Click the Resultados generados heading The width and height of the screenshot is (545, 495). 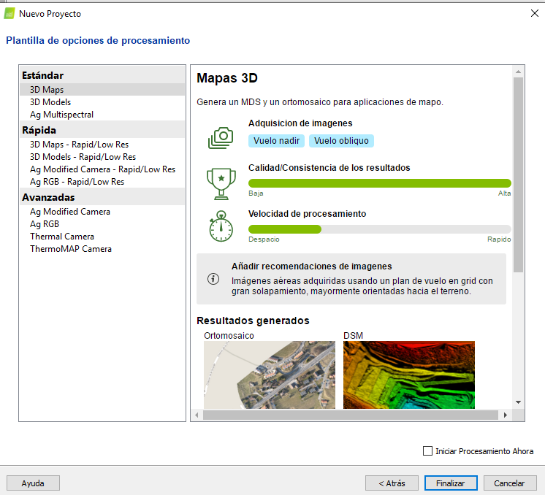(x=253, y=321)
